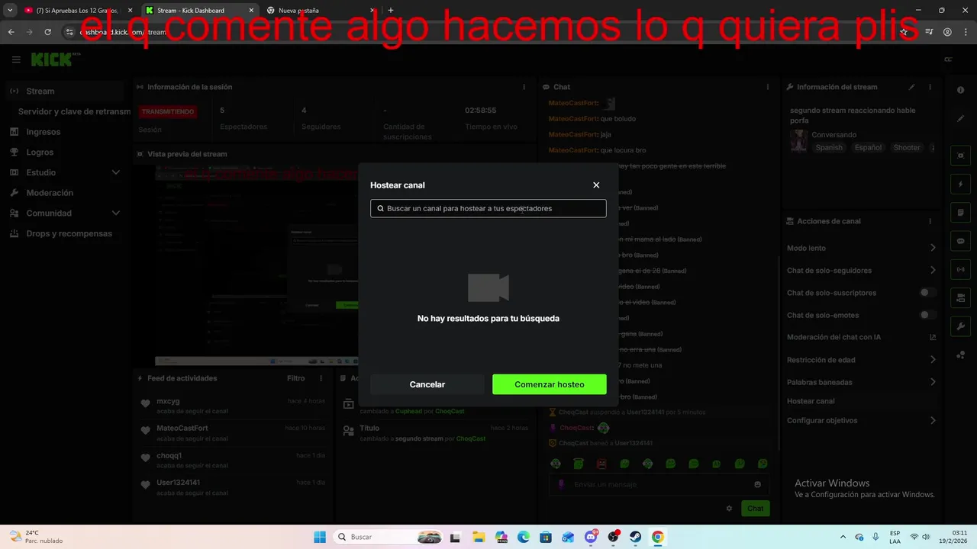Toggle wrench widget icon in rail
Image resolution: width=977 pixels, height=549 pixels.
[x=960, y=326]
